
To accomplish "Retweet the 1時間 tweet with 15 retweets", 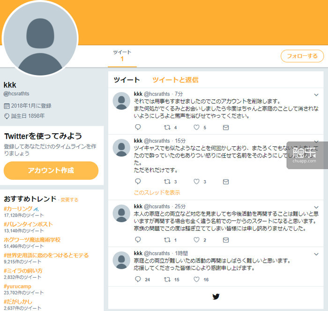I will [x=167, y=279].
